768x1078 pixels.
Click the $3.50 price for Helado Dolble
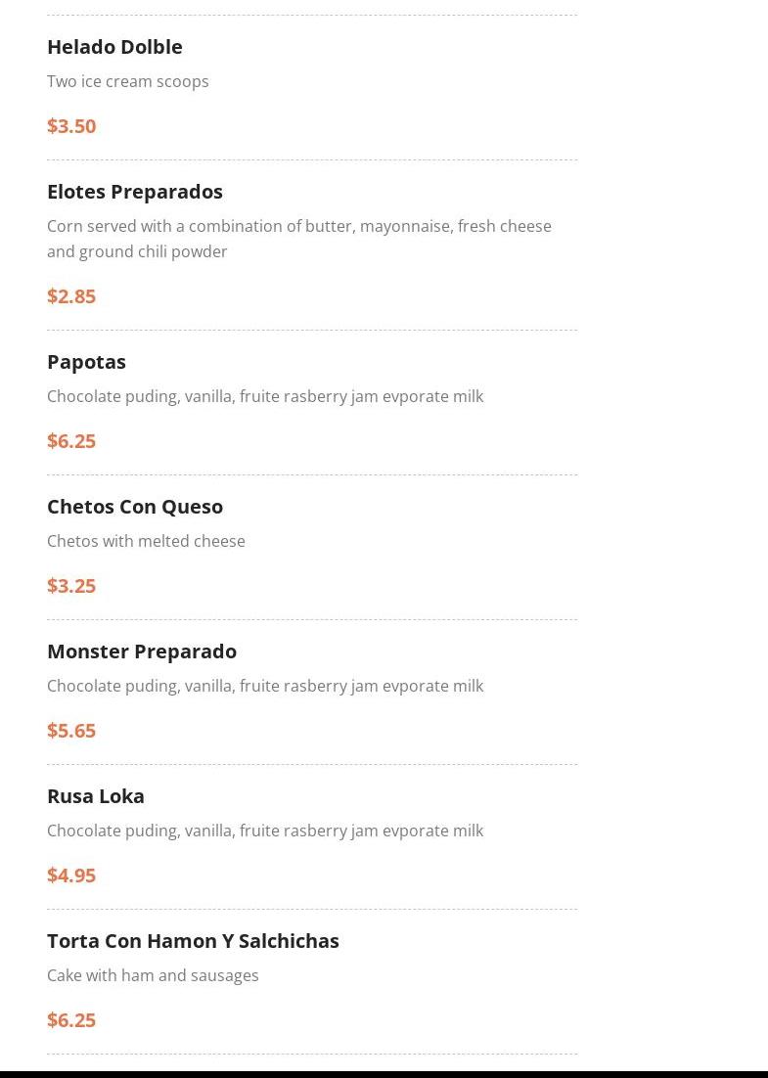[x=71, y=126]
